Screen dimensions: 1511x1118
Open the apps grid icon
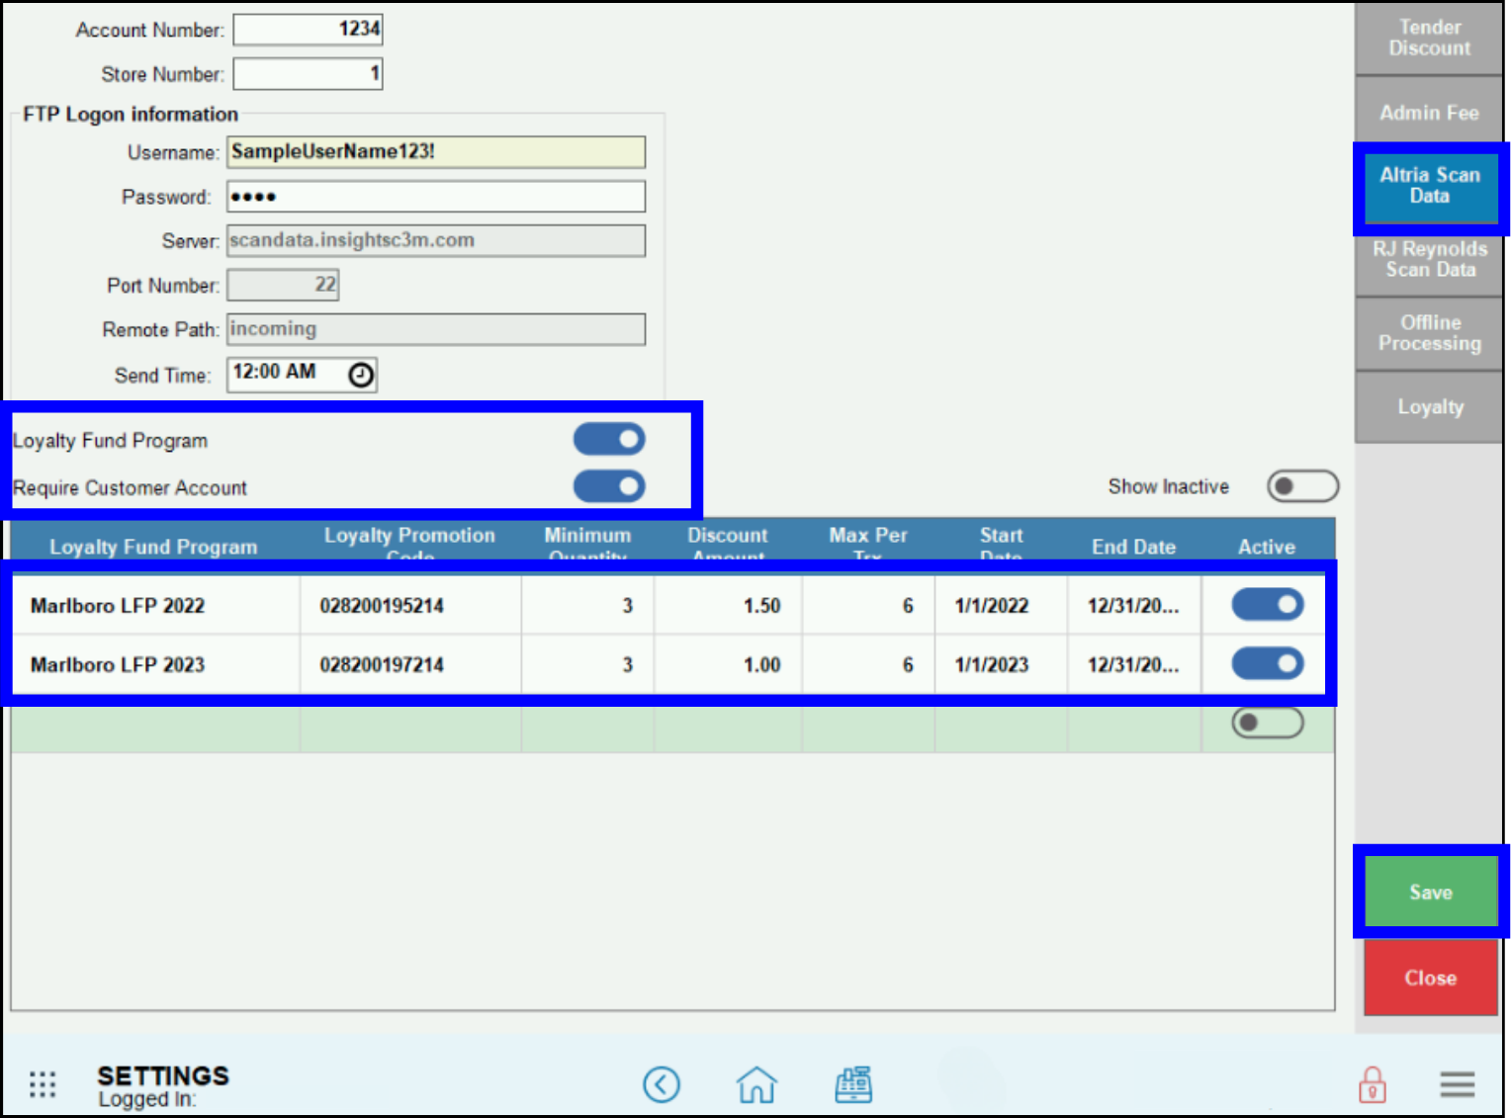point(43,1084)
